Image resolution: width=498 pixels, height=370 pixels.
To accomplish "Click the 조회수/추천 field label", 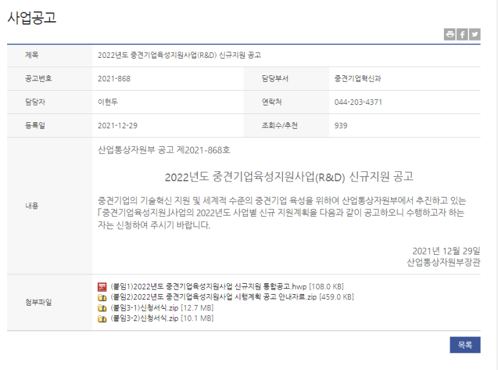I will [x=280, y=125].
